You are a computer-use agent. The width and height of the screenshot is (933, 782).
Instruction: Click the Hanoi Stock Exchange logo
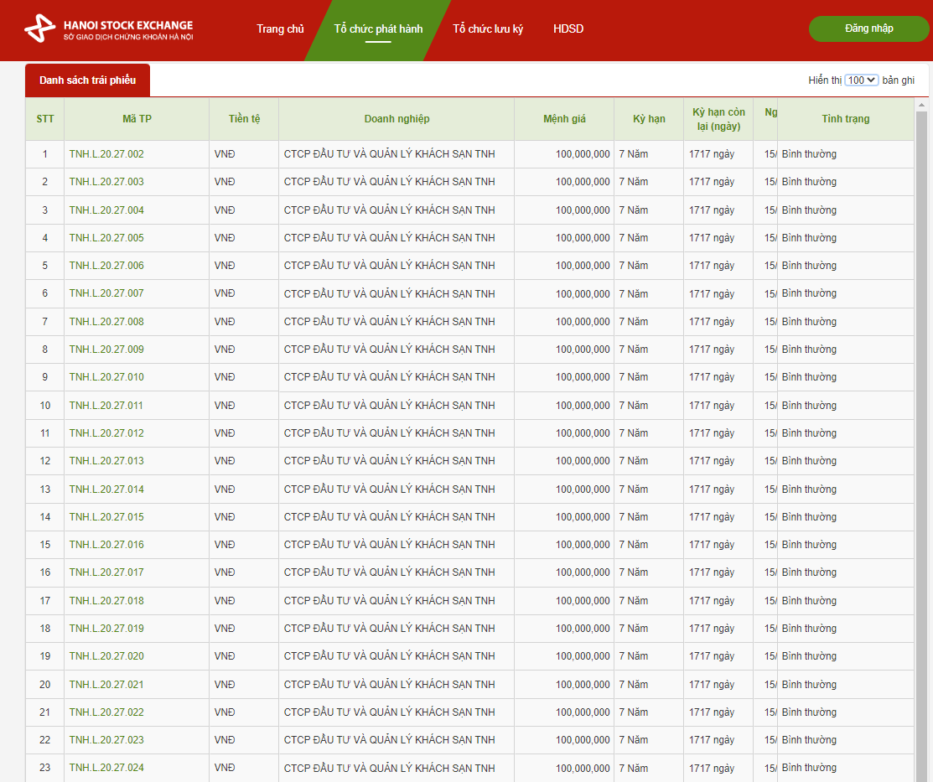pyautogui.click(x=109, y=29)
